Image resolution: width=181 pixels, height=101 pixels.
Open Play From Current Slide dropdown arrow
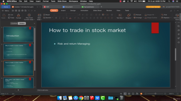[35, 20]
